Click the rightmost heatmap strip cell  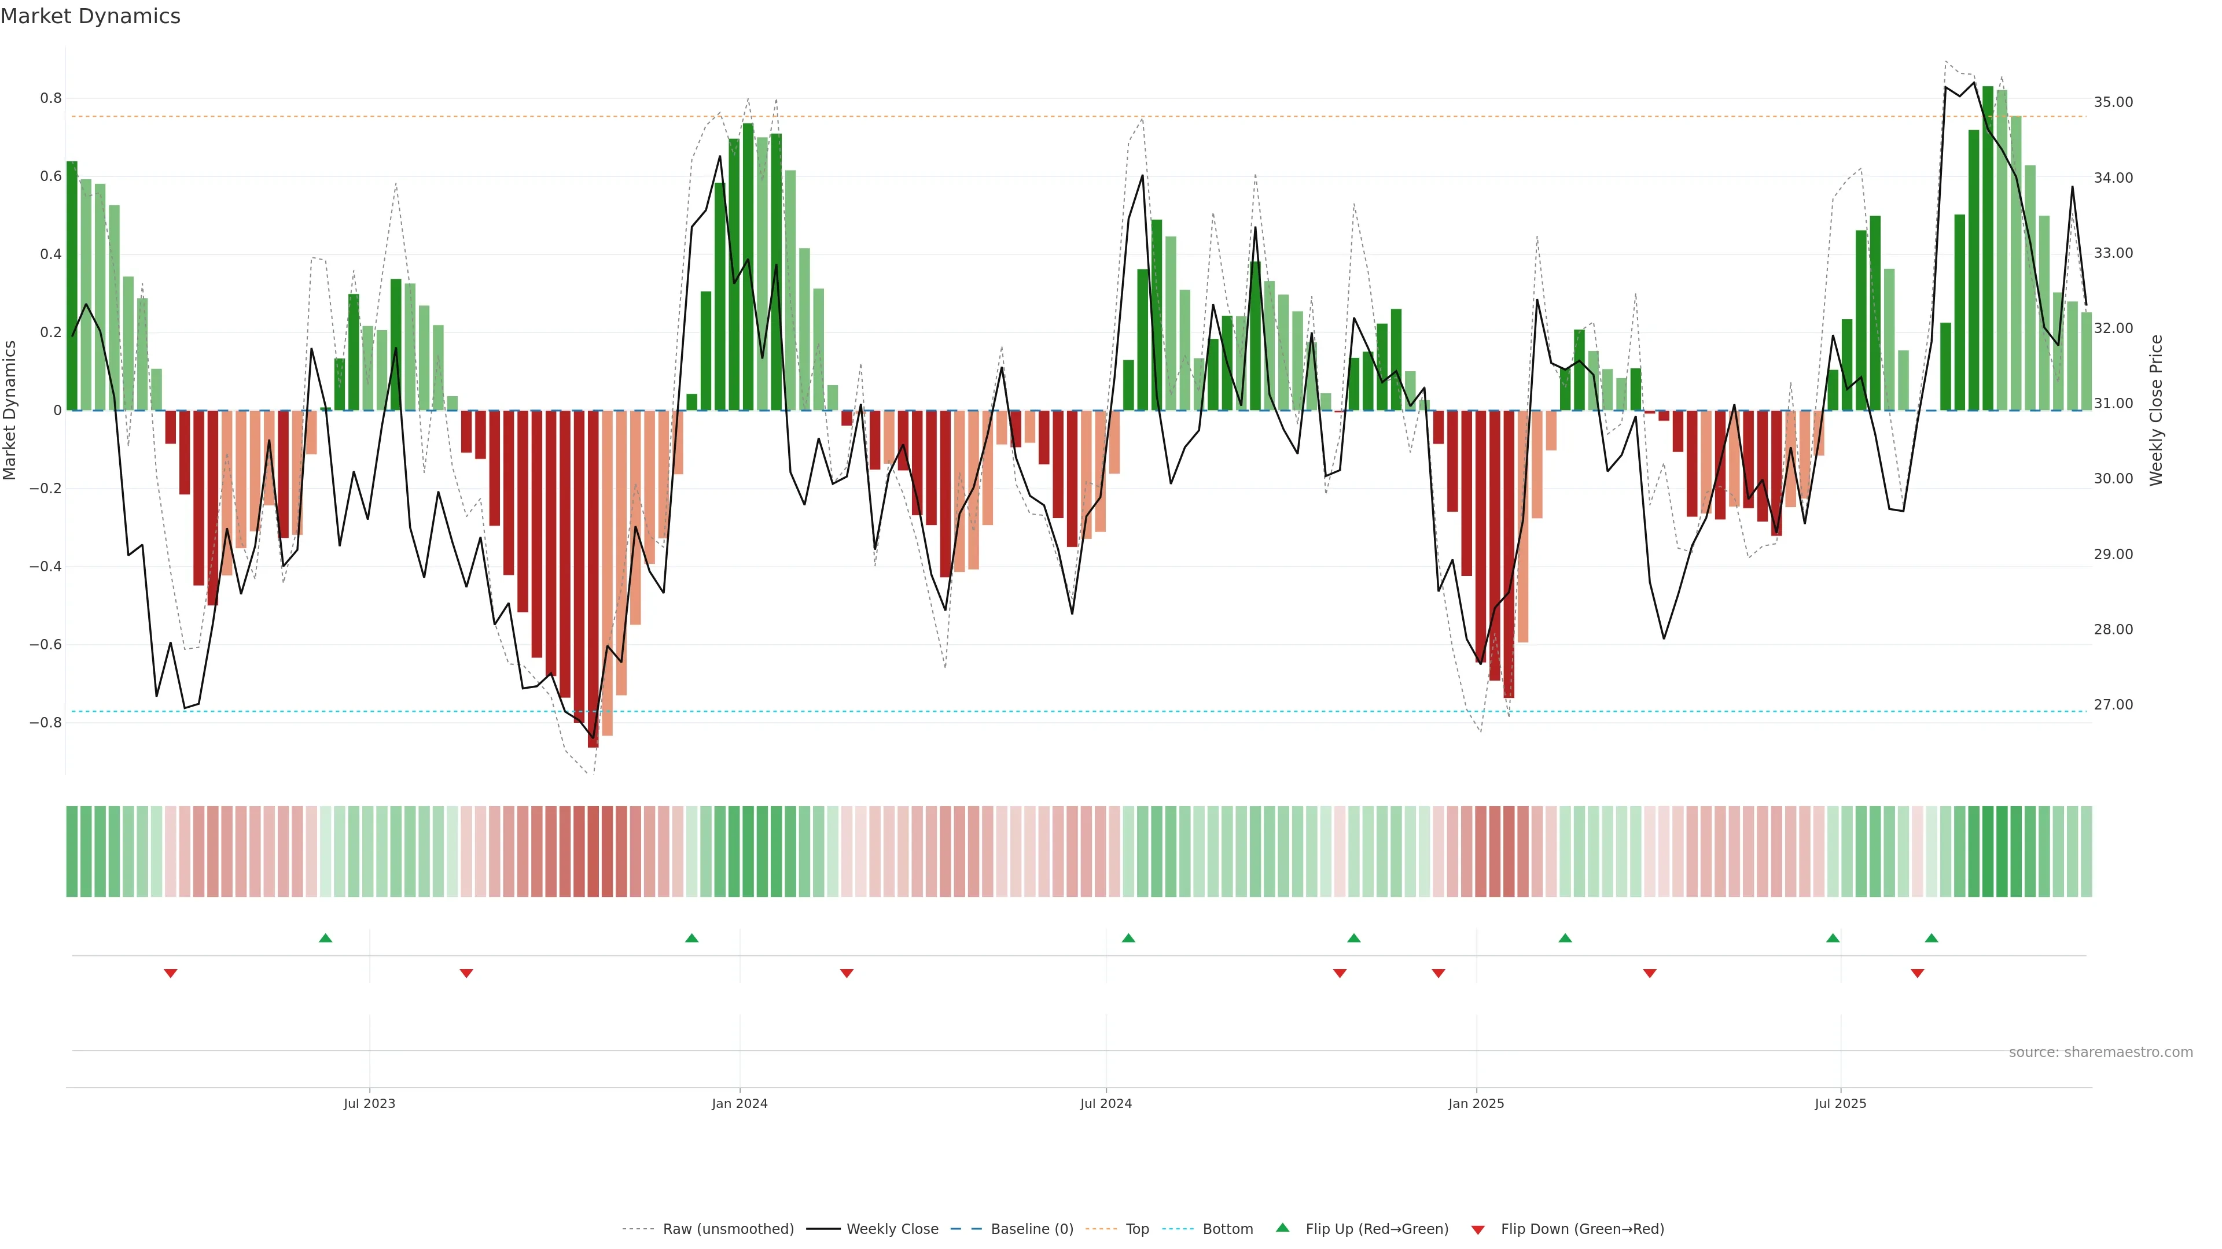click(x=2085, y=852)
